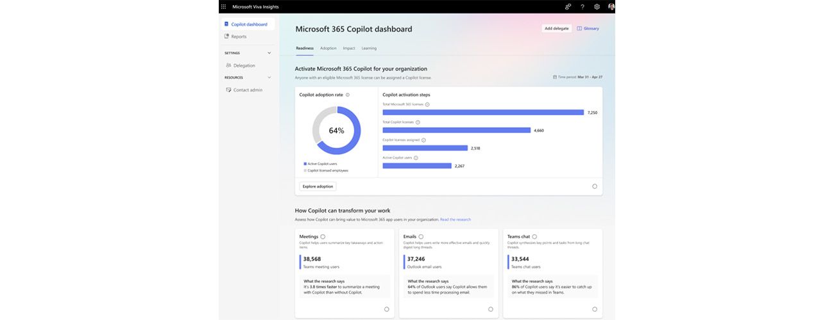Viewport: 834px width, 320px height.
Task: Click the 38,568 Teams meeting users figure
Action: (312, 259)
